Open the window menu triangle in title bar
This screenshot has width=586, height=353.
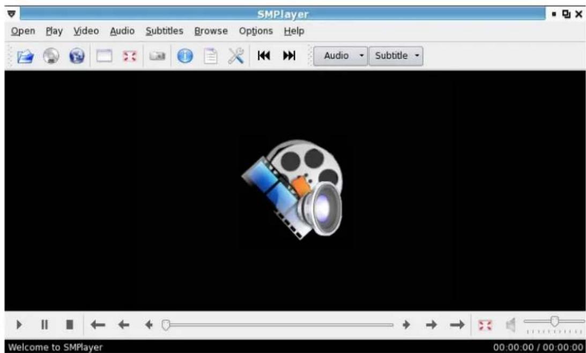pyautogui.click(x=12, y=14)
